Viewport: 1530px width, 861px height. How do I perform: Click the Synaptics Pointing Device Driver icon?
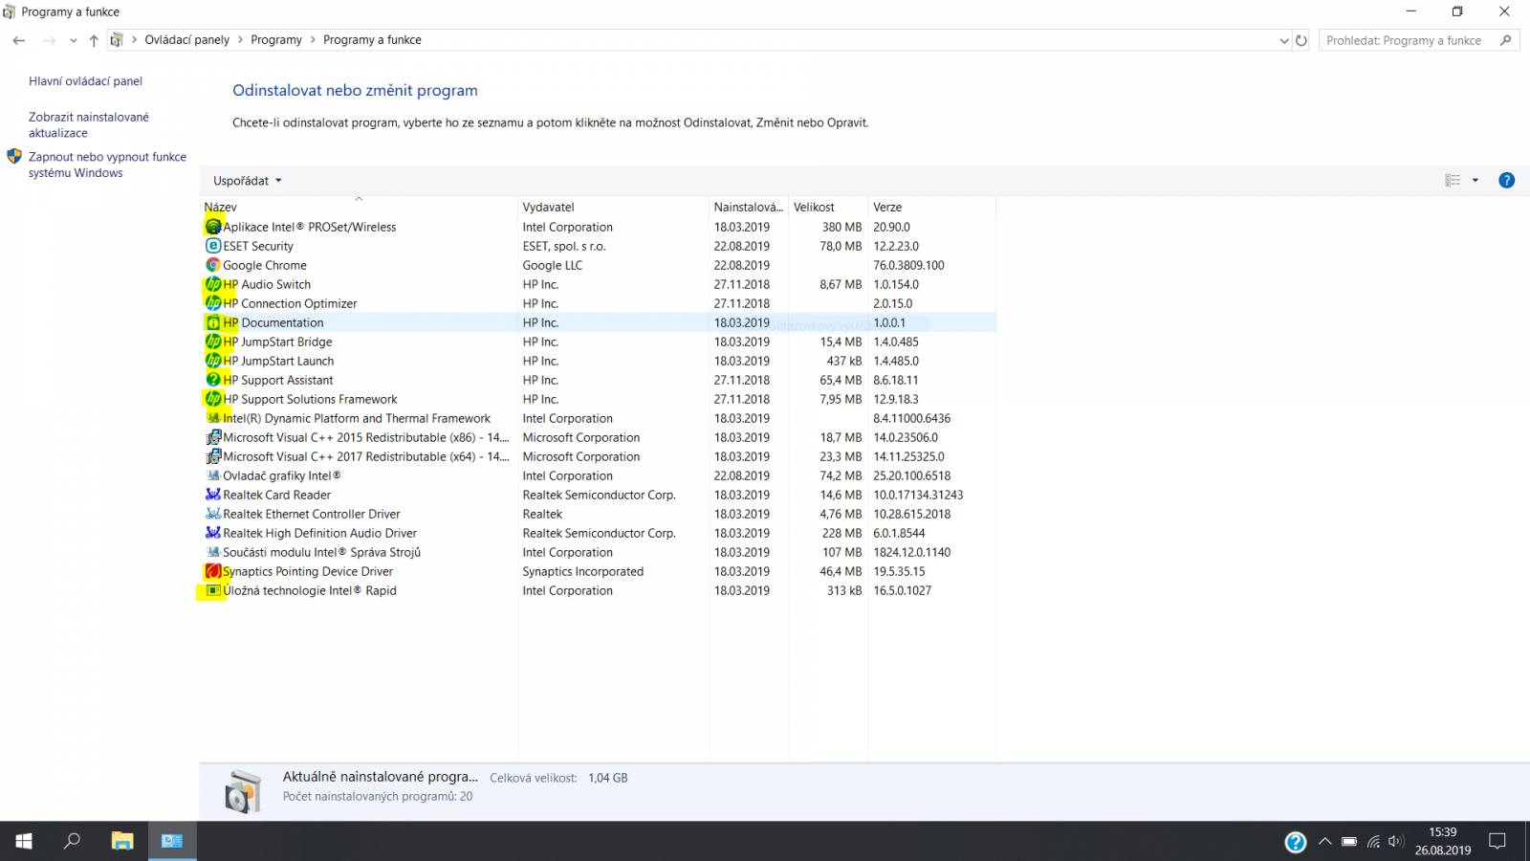[x=213, y=571]
